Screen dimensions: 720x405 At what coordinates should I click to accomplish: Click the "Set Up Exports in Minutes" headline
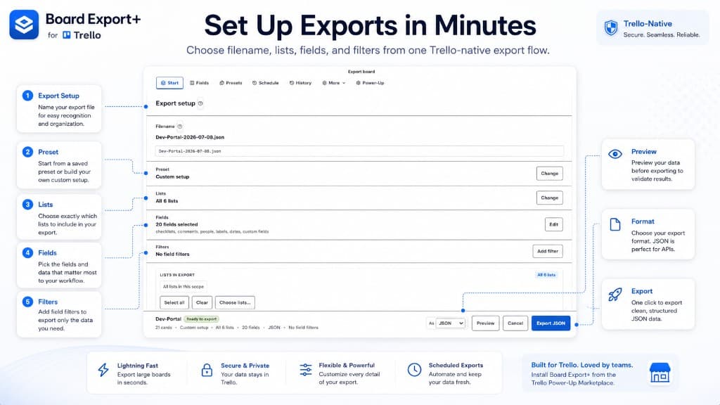[x=370, y=25]
